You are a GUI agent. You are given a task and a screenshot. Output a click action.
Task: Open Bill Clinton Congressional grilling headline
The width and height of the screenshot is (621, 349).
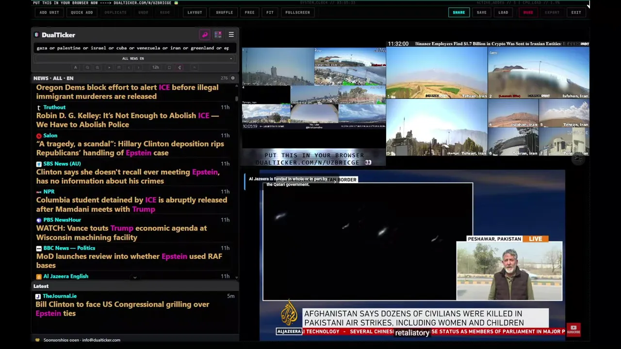pos(122,309)
